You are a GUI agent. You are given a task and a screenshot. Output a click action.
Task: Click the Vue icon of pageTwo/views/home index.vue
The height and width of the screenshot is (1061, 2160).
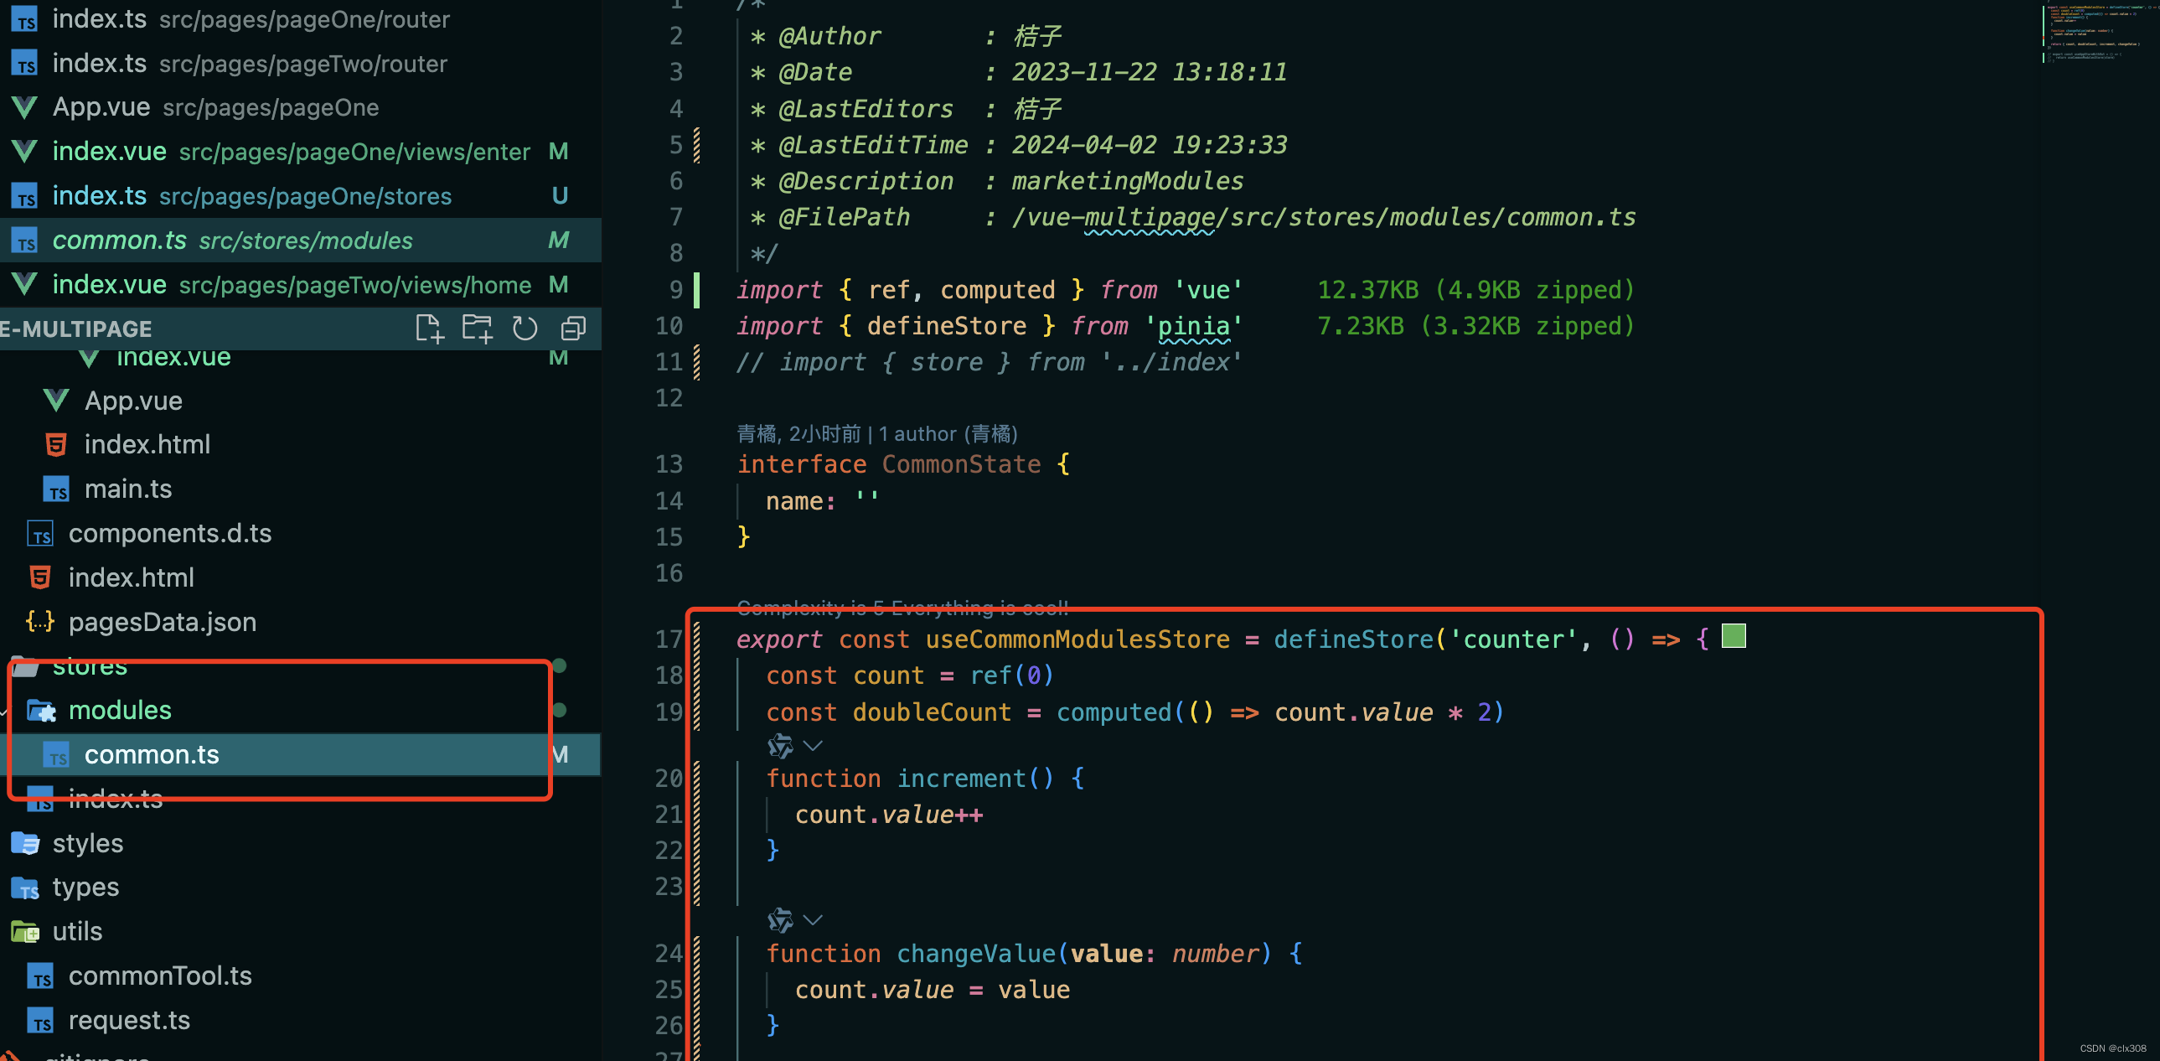tap(24, 284)
